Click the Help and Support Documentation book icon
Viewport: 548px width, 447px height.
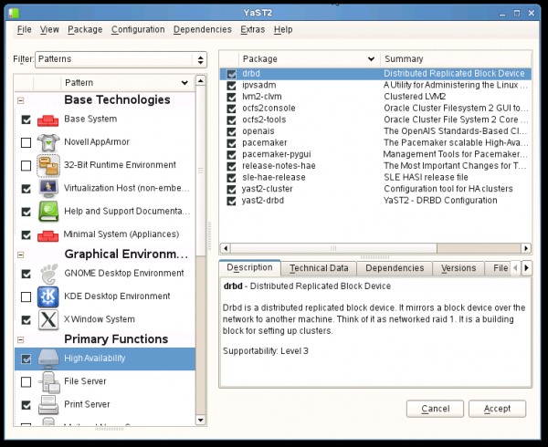click(48, 212)
